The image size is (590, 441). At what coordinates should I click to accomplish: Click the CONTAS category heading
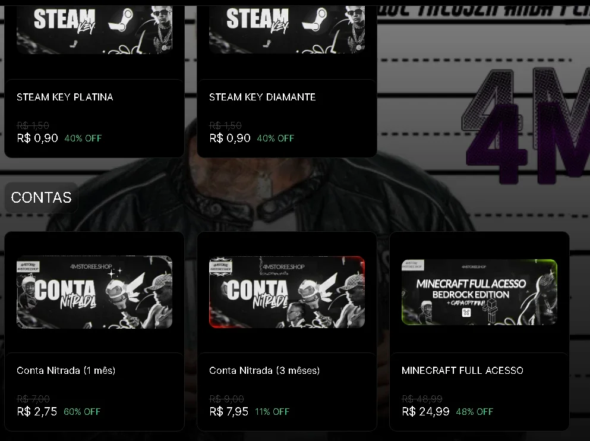[x=41, y=197]
